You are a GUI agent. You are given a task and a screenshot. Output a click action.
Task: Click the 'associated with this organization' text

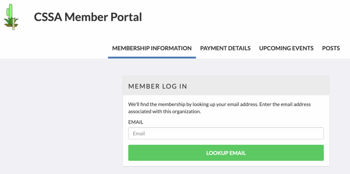[164, 111]
